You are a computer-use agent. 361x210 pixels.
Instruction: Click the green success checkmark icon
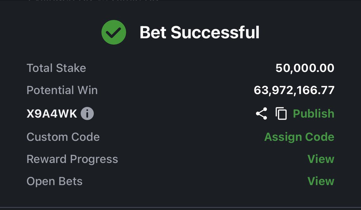114,32
